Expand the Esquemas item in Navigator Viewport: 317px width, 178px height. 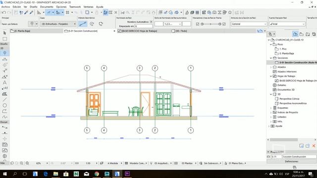(271, 108)
